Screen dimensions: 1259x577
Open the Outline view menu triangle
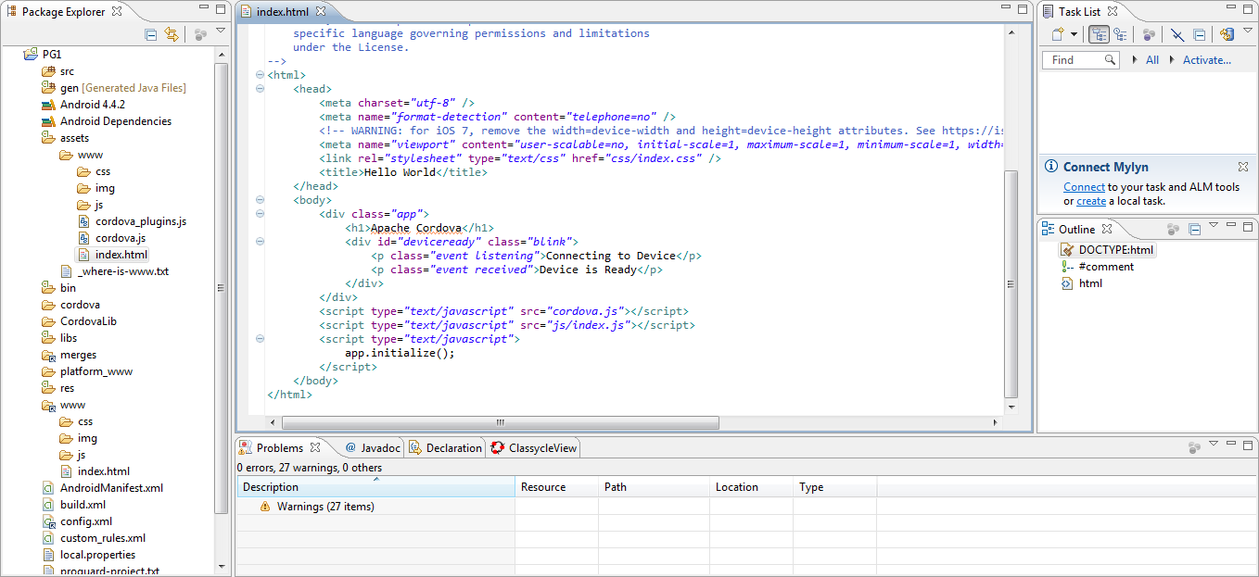[1213, 225]
